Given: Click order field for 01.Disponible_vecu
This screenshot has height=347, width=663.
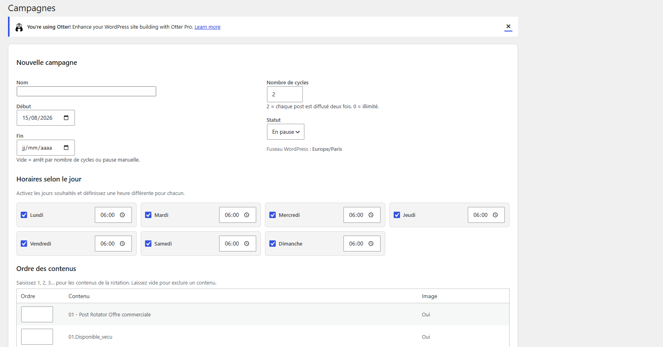Looking at the screenshot, I should click(37, 337).
